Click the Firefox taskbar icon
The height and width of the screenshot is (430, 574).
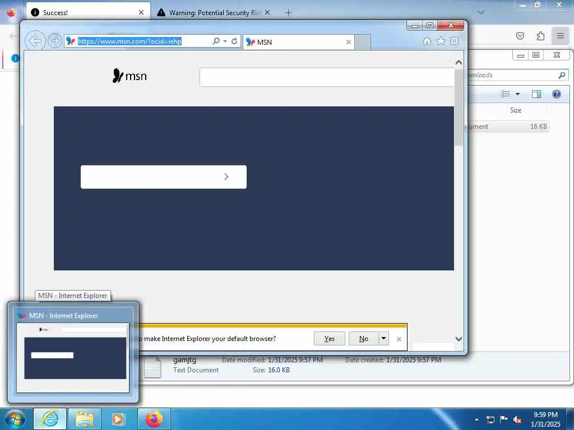[154, 419]
